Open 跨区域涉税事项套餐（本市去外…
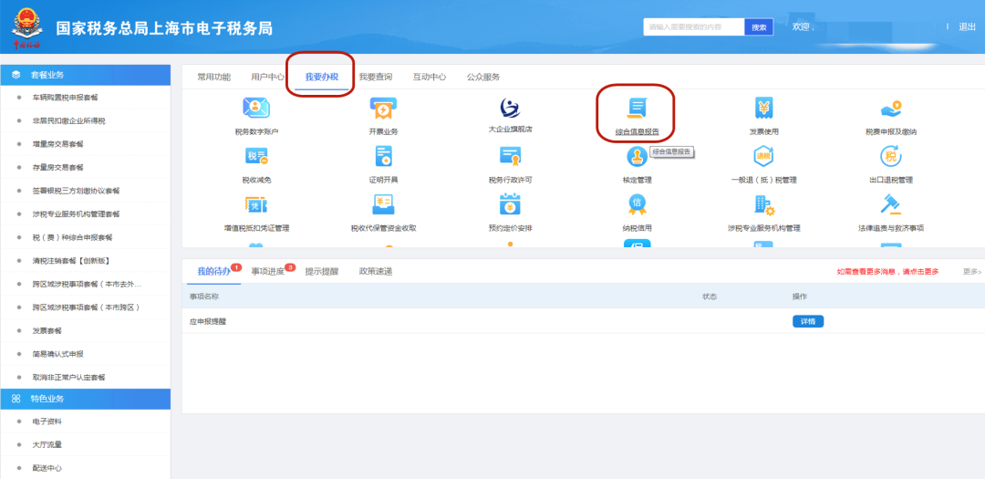Image resolution: width=985 pixels, height=479 pixels. [x=87, y=284]
